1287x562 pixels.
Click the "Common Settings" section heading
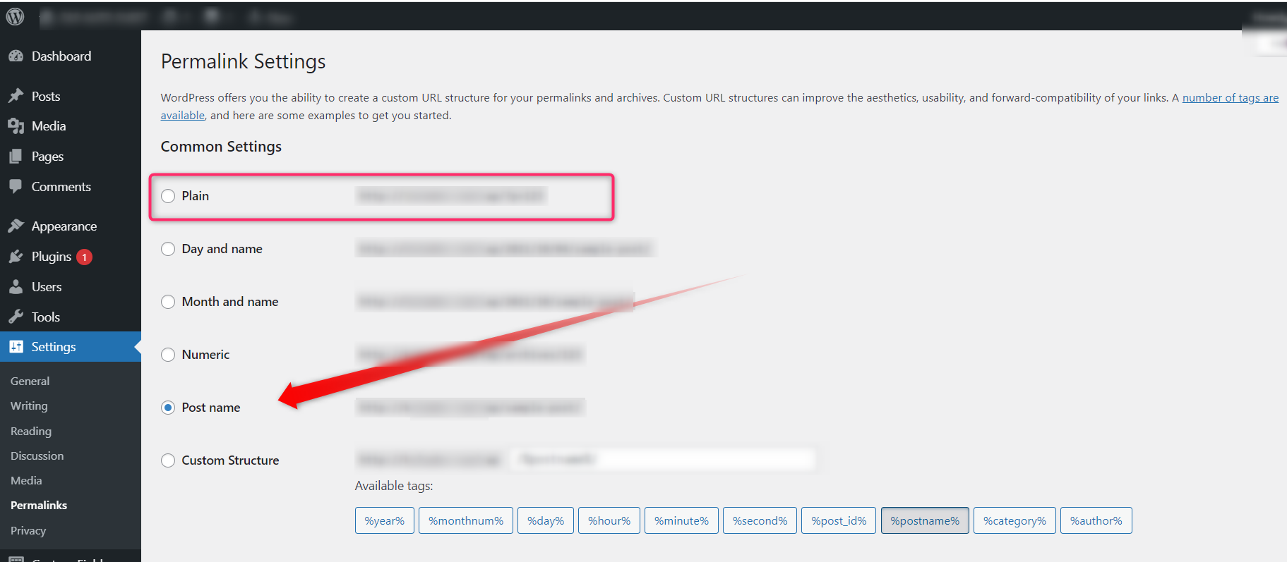coord(221,147)
